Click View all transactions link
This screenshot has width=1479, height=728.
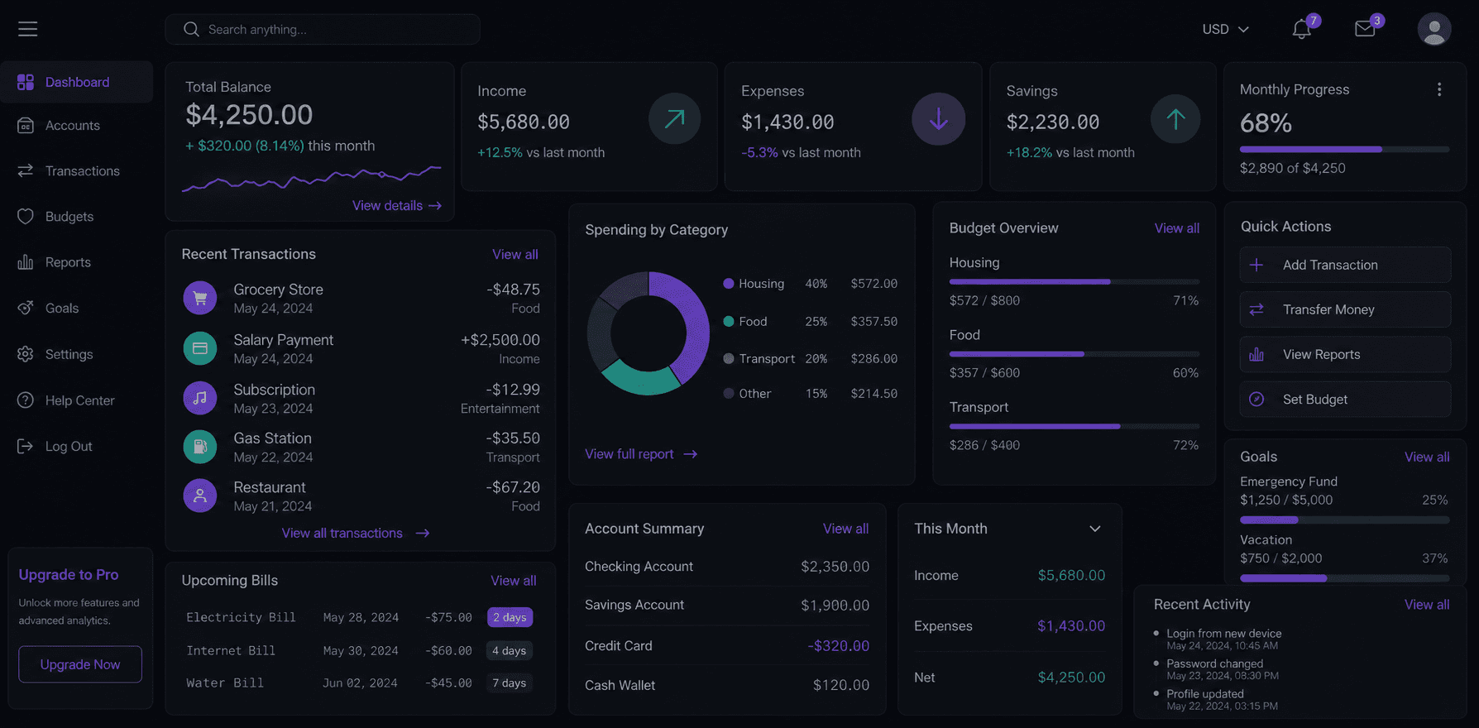point(356,534)
